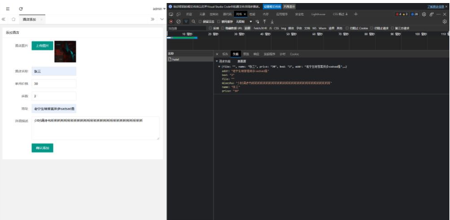Click the blue set root folder button
Image resolution: width=450 pixels, height=220 pixels.
coord(272,6)
